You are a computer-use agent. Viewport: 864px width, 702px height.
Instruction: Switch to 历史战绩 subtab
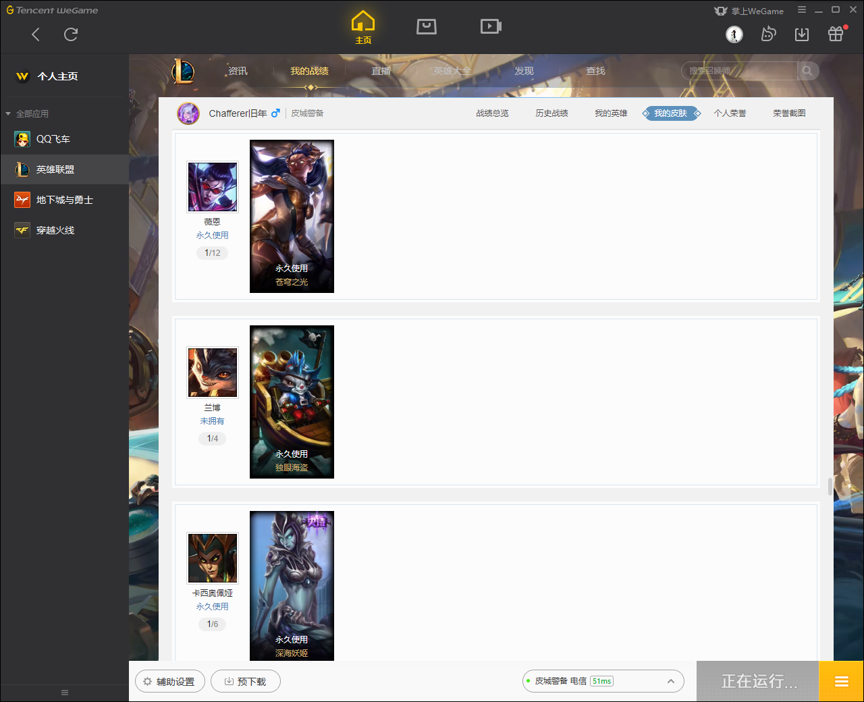point(551,113)
